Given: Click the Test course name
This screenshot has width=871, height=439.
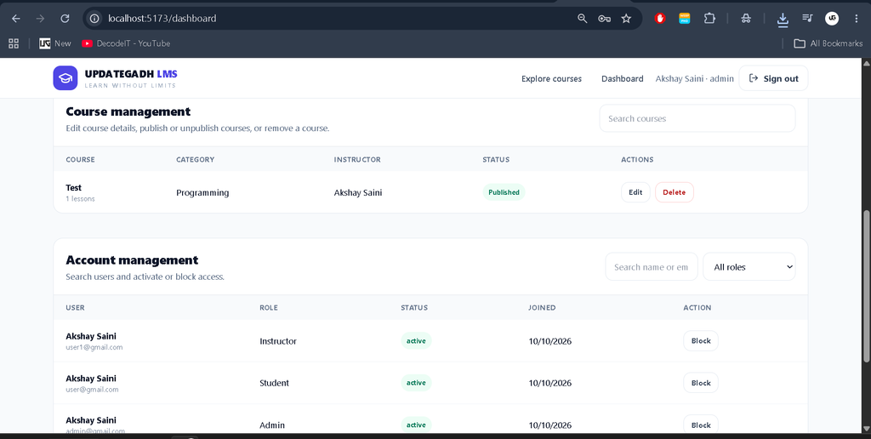Looking at the screenshot, I should click(73, 188).
